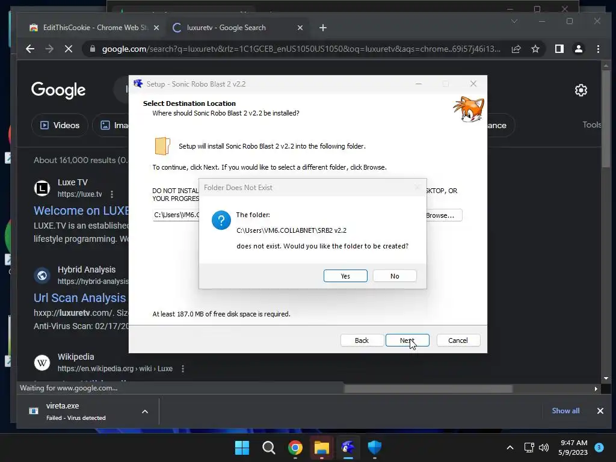Select the Sonic setup taskbar icon
Viewport: 616px width, 462px height.
coord(348,448)
